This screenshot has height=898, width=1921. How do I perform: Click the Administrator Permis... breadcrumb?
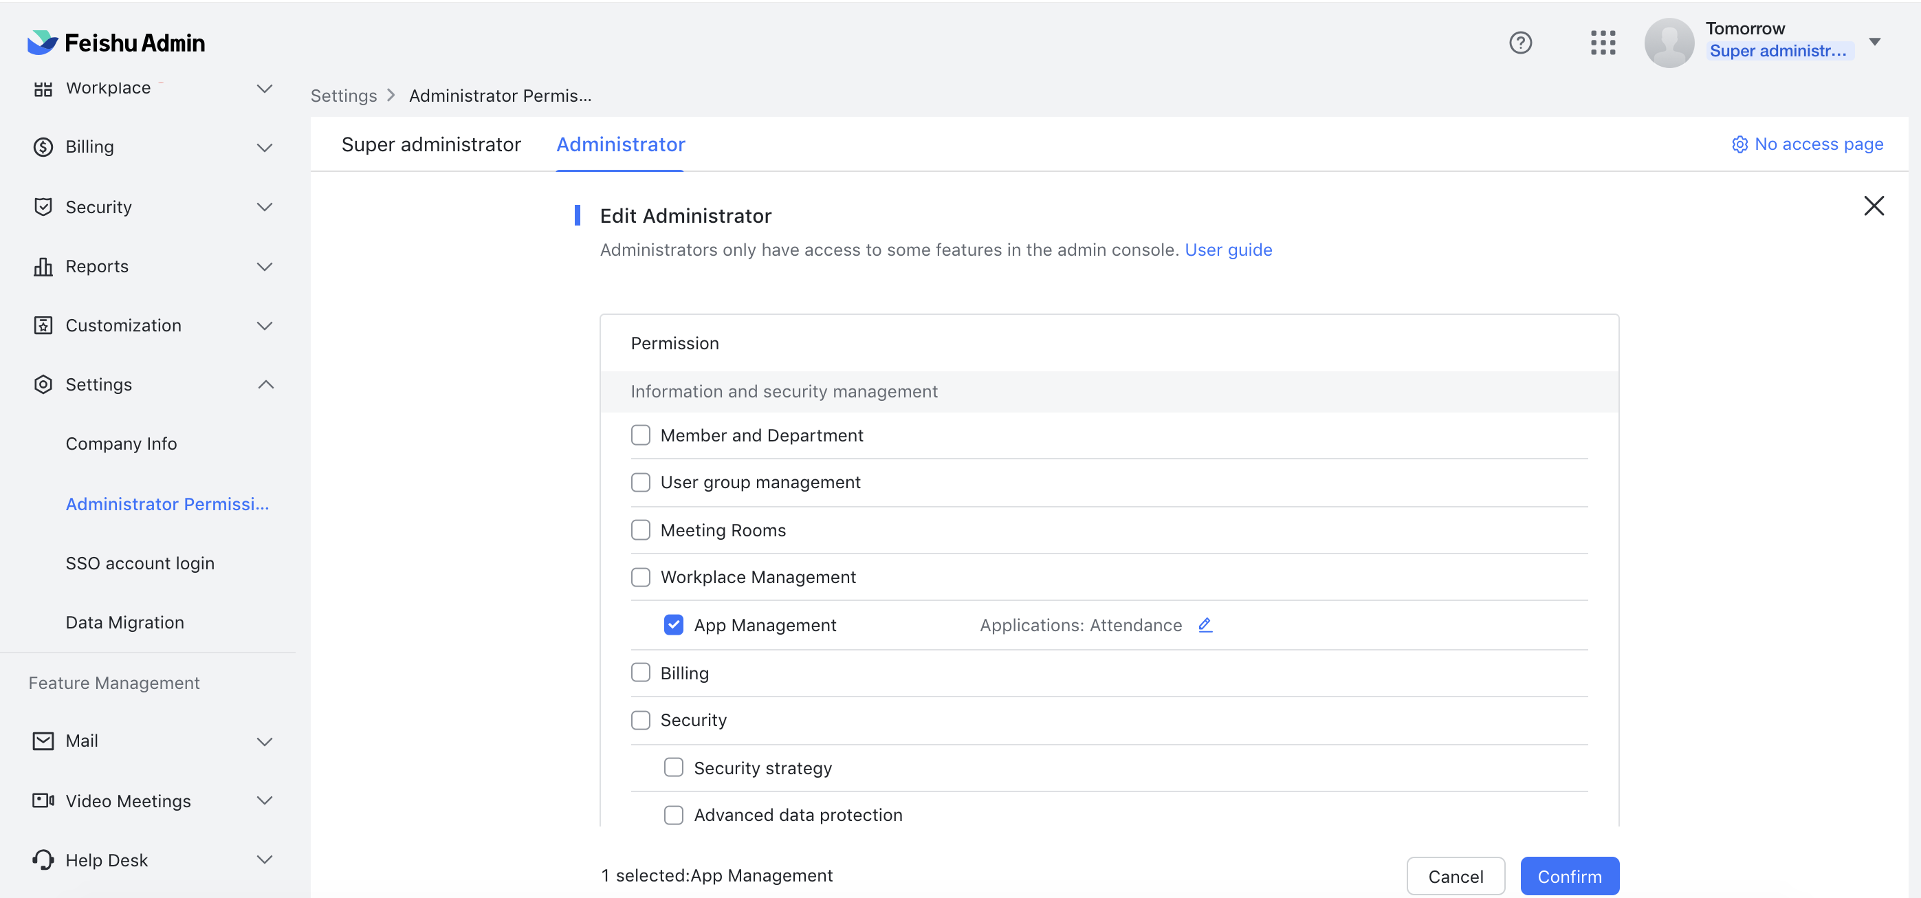(501, 96)
